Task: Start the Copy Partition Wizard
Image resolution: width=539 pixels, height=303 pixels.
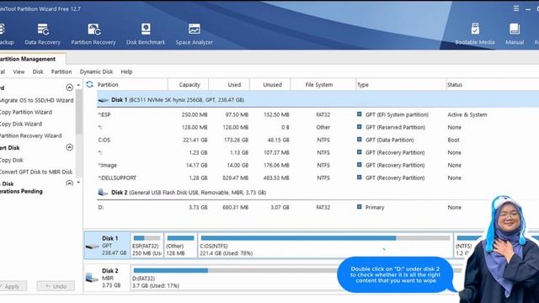Action: point(26,112)
